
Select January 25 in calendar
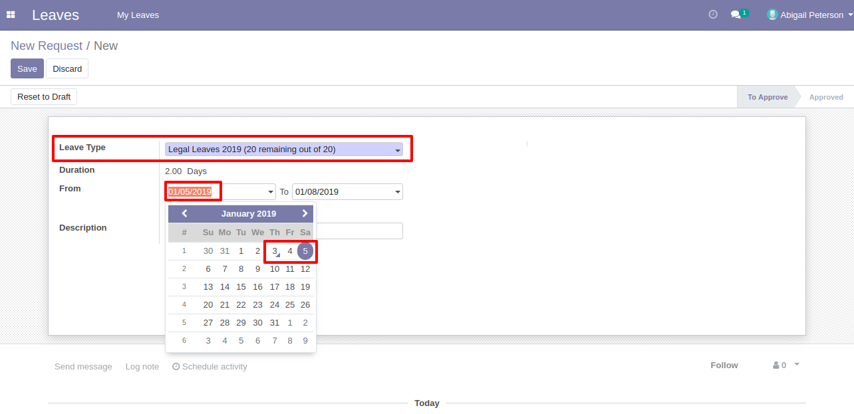(x=290, y=305)
